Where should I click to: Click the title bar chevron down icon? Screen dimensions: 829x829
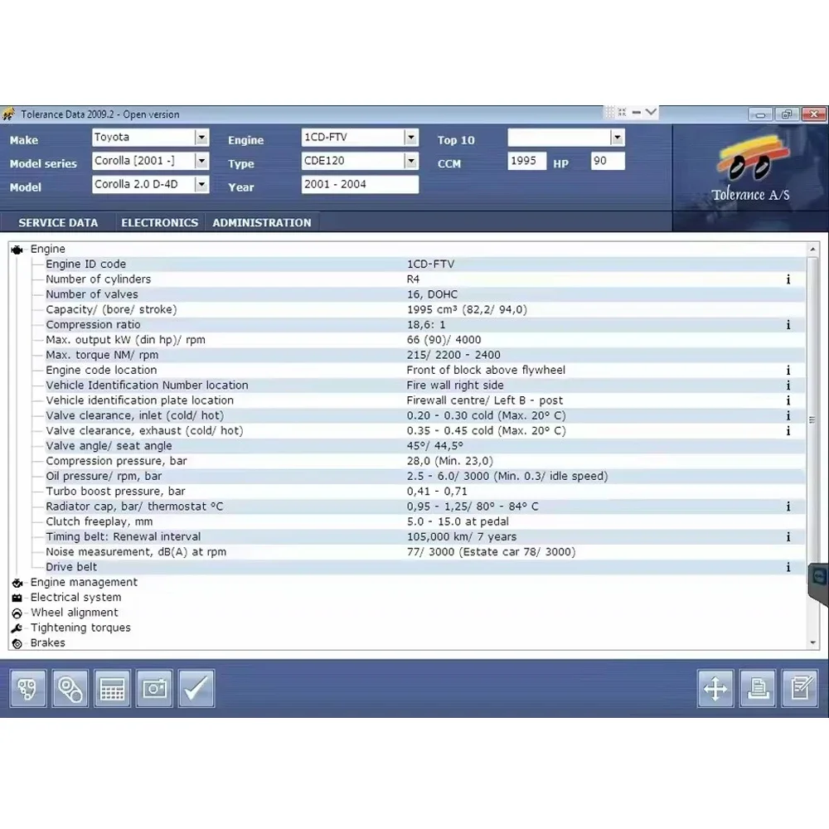tap(651, 112)
